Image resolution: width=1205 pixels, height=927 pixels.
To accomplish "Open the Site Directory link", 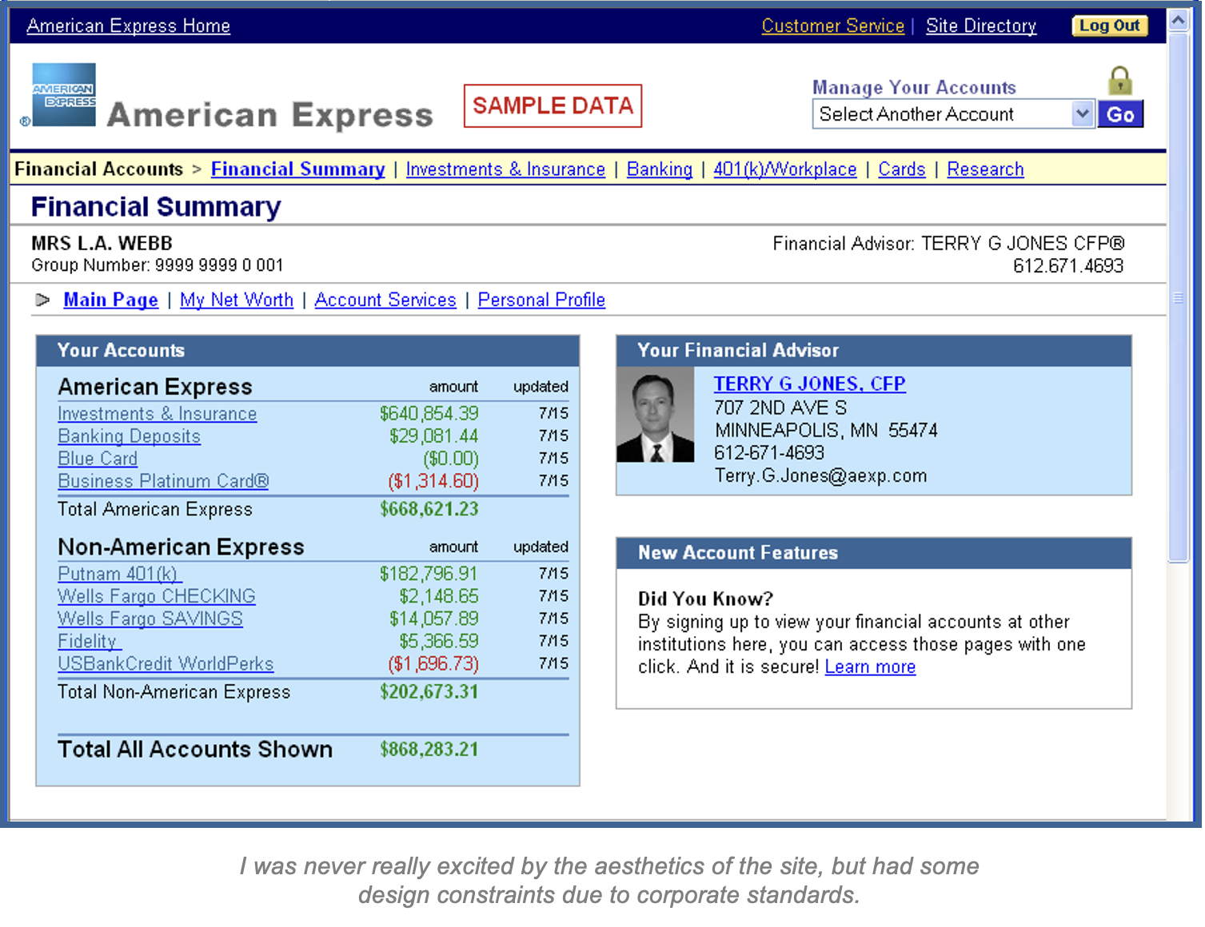I will [980, 26].
